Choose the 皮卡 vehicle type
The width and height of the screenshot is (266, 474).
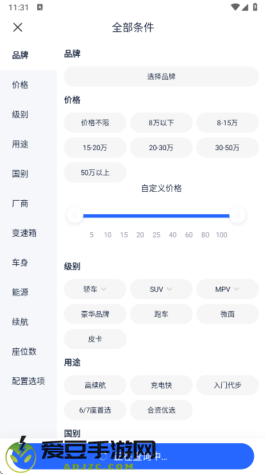95,339
